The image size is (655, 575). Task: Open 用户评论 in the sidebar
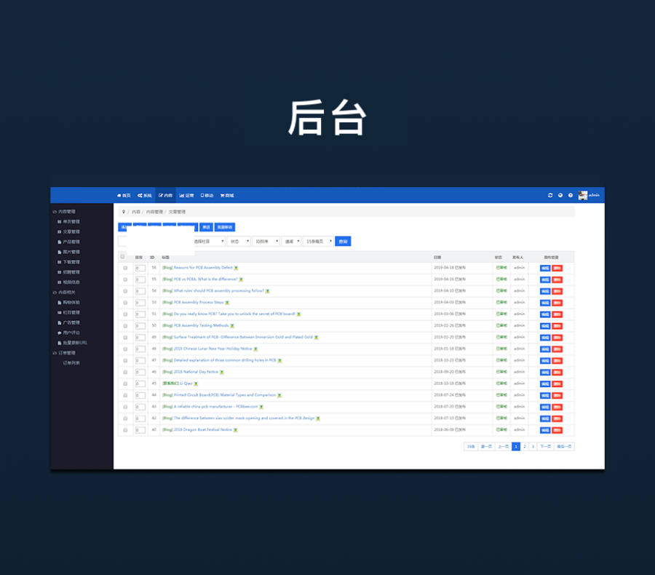pyautogui.click(x=69, y=333)
